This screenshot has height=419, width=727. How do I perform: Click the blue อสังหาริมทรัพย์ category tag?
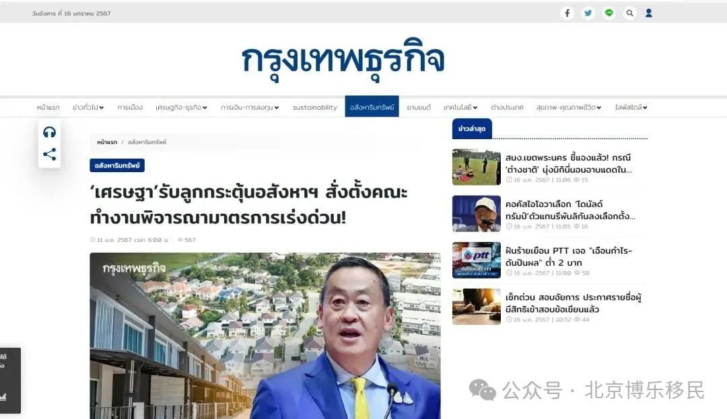pyautogui.click(x=117, y=165)
